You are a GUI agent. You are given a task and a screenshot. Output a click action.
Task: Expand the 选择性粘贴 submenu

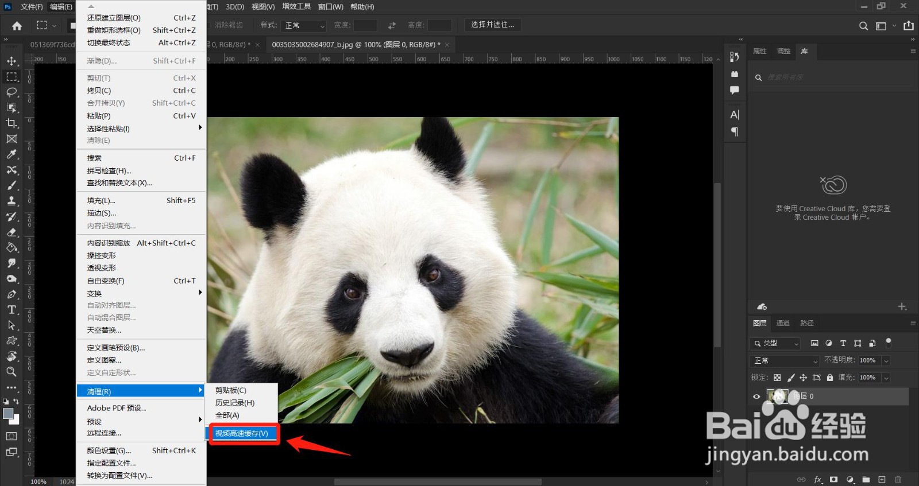coord(141,129)
